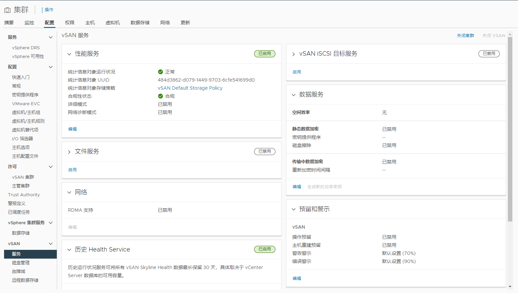Click 已禁用 badge on vSAN iSCSI 目标服务

click(x=489, y=54)
